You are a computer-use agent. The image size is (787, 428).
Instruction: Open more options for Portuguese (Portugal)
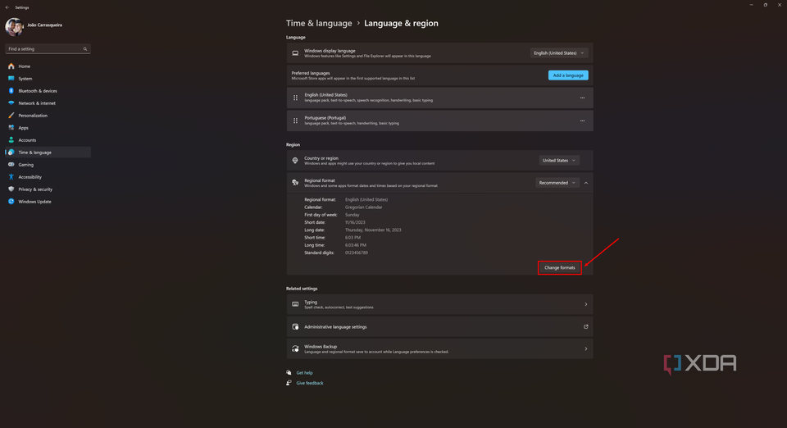click(x=582, y=121)
